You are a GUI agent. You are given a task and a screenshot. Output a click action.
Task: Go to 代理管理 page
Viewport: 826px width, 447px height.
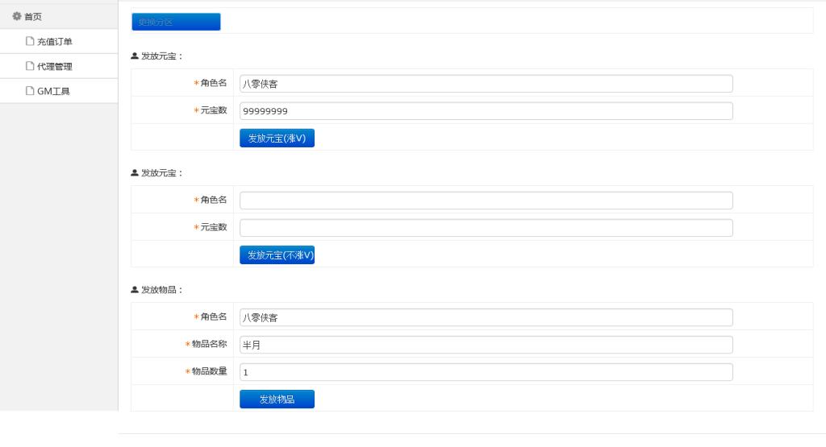point(54,66)
